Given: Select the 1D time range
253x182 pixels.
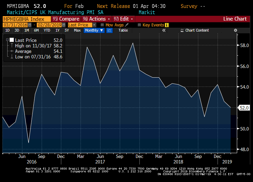Looking at the screenshot, I should pos(8,30).
